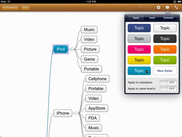This screenshot has height=137, width=182.
Task: Choose the gray Topic style
Action: pyautogui.click(x=139, y=39)
